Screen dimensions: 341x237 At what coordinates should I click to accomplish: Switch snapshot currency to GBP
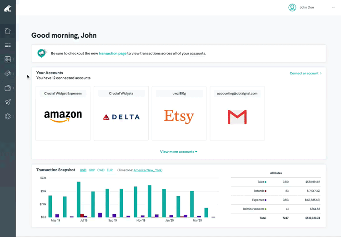click(92, 170)
